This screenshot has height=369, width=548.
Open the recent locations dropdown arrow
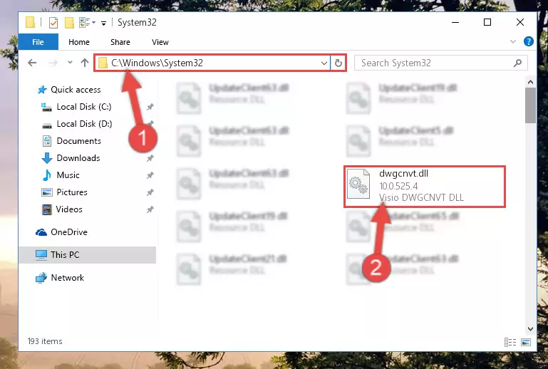70,63
